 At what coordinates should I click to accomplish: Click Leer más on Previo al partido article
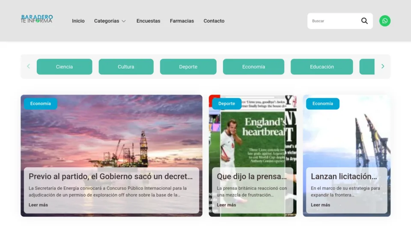(38, 205)
